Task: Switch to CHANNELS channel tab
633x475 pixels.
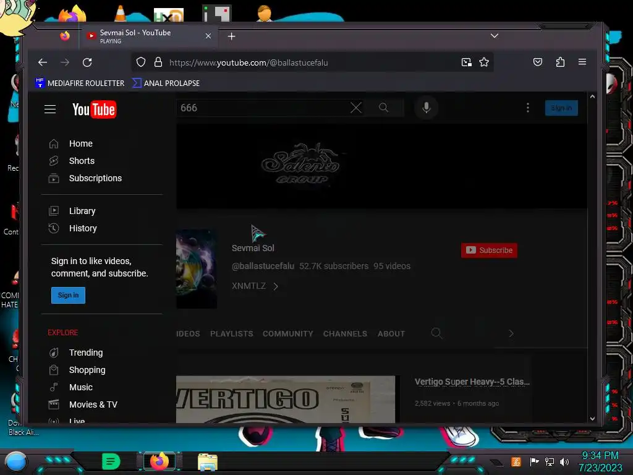Action: tap(345, 333)
